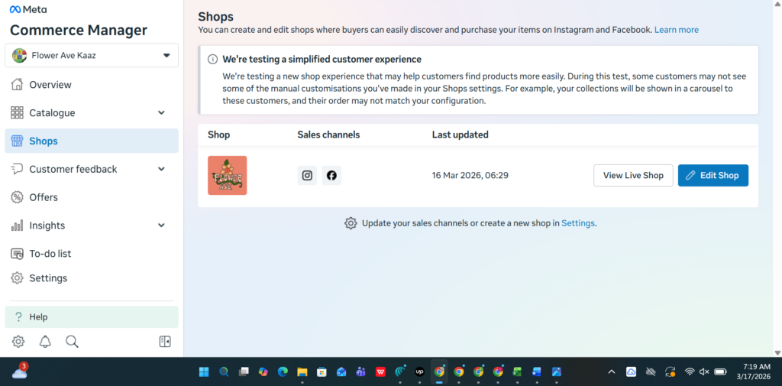Screen dimensions: 782x386
Task: Open Excel from taskbar
Action: [x=517, y=371]
